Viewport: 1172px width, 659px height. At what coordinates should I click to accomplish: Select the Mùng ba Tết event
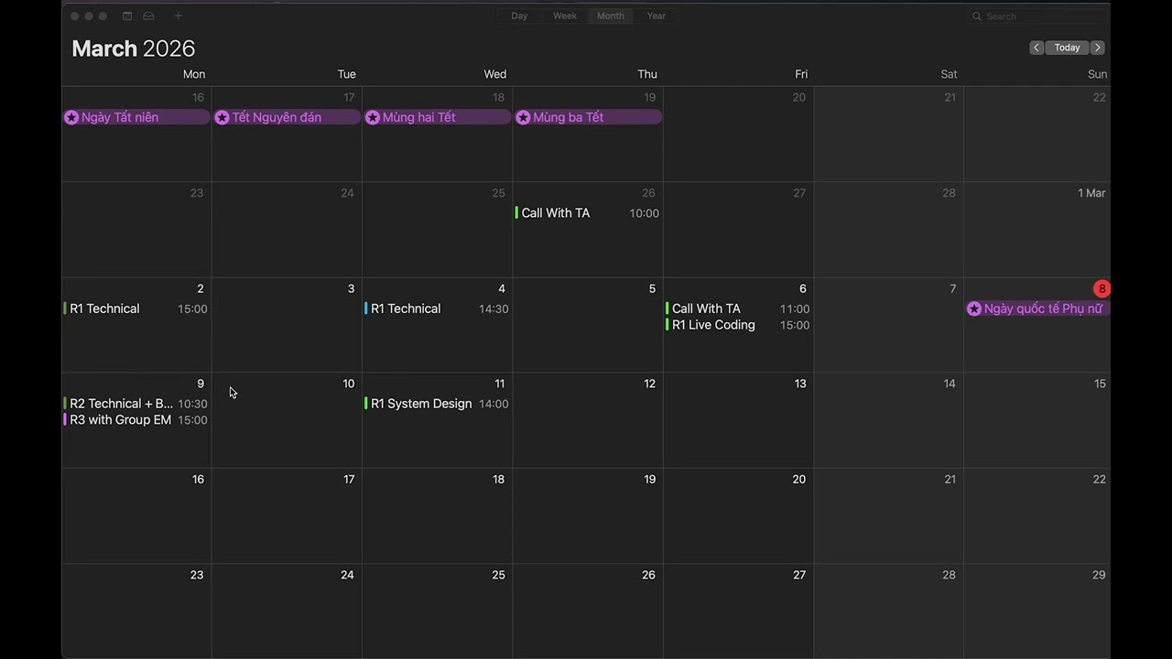coord(588,117)
